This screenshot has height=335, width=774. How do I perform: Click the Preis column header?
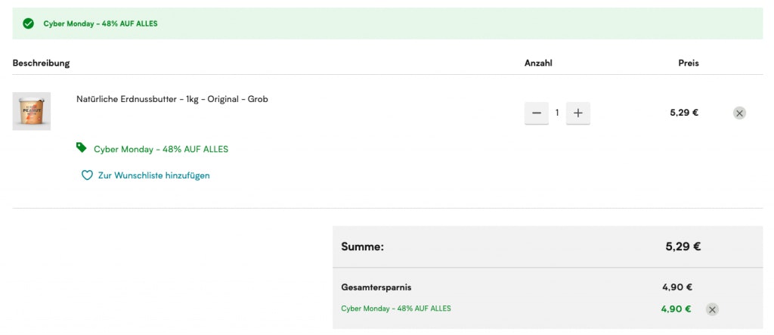688,63
